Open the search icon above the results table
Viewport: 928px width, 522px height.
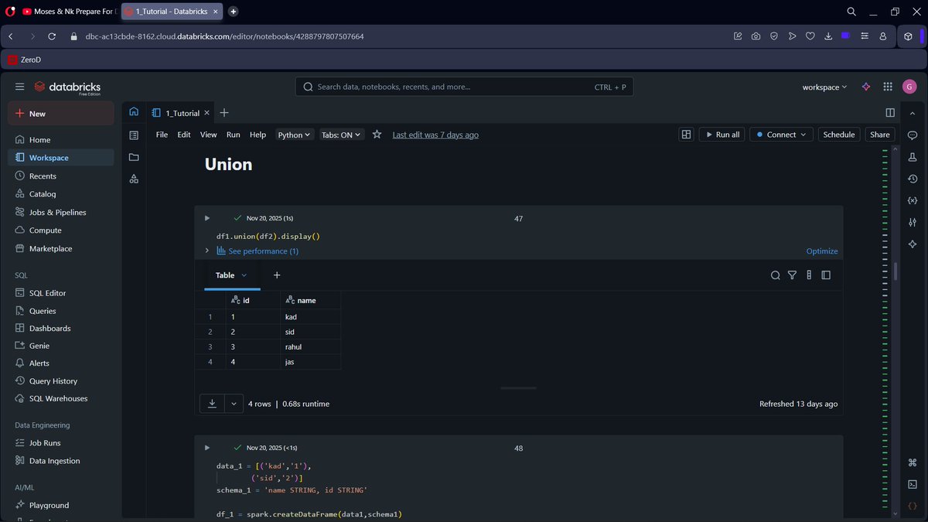(x=775, y=275)
